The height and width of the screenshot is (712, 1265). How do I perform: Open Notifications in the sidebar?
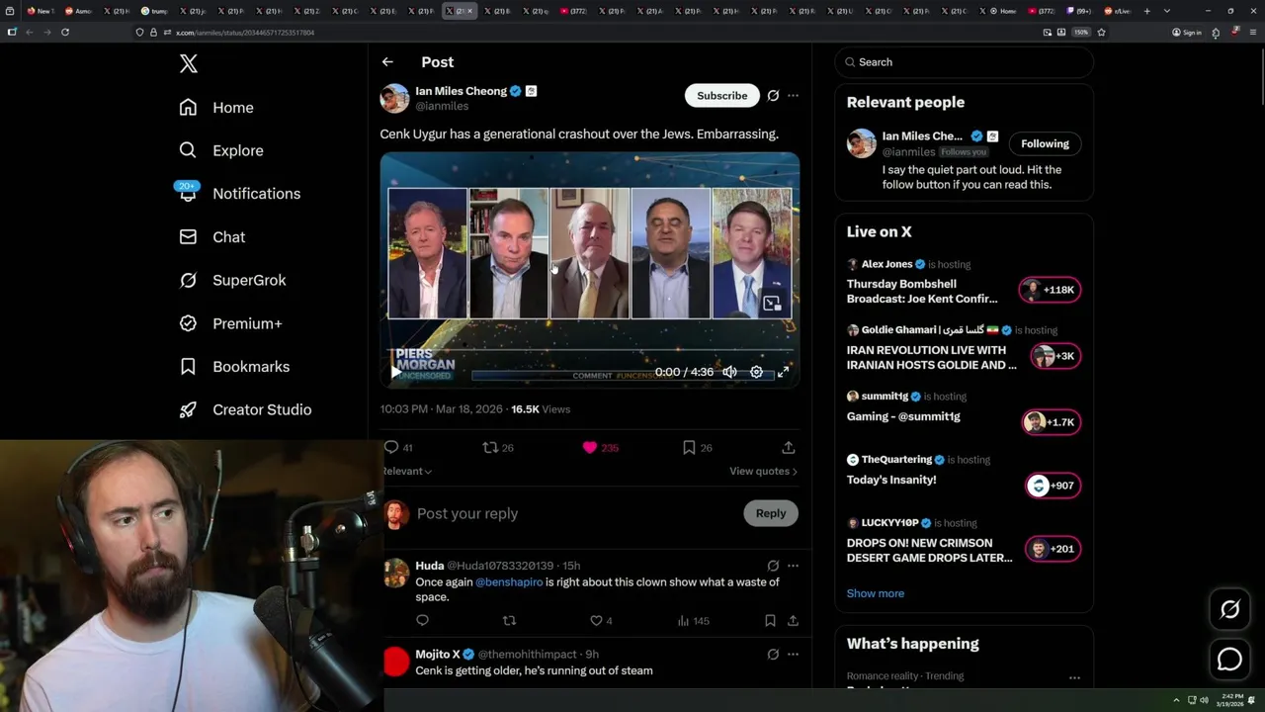(239, 194)
